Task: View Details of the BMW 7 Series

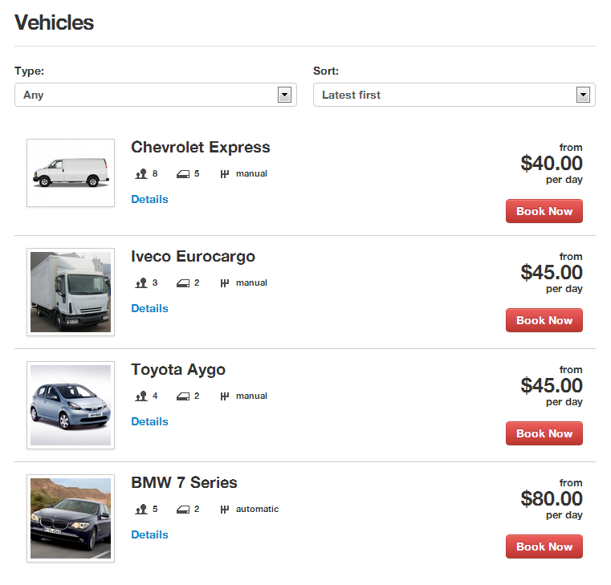Action: [x=149, y=534]
